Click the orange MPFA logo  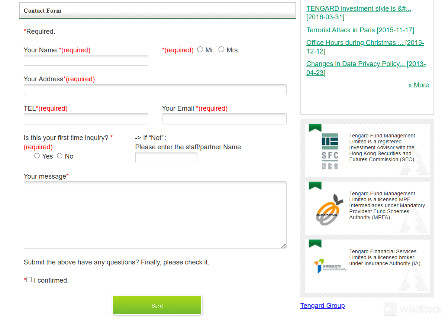point(330,209)
